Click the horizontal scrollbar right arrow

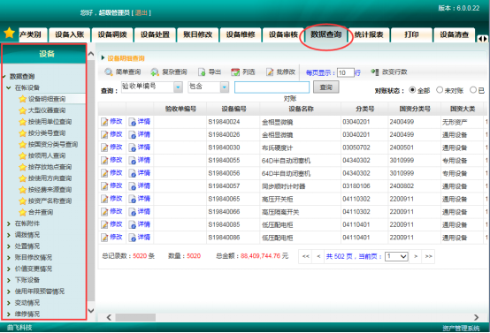(476, 317)
